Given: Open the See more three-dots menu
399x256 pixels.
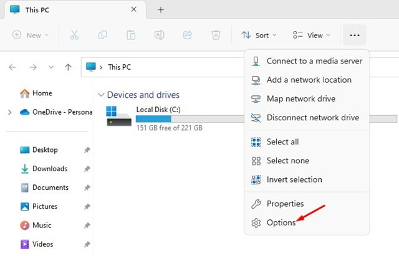Looking at the screenshot, I should 355,35.
